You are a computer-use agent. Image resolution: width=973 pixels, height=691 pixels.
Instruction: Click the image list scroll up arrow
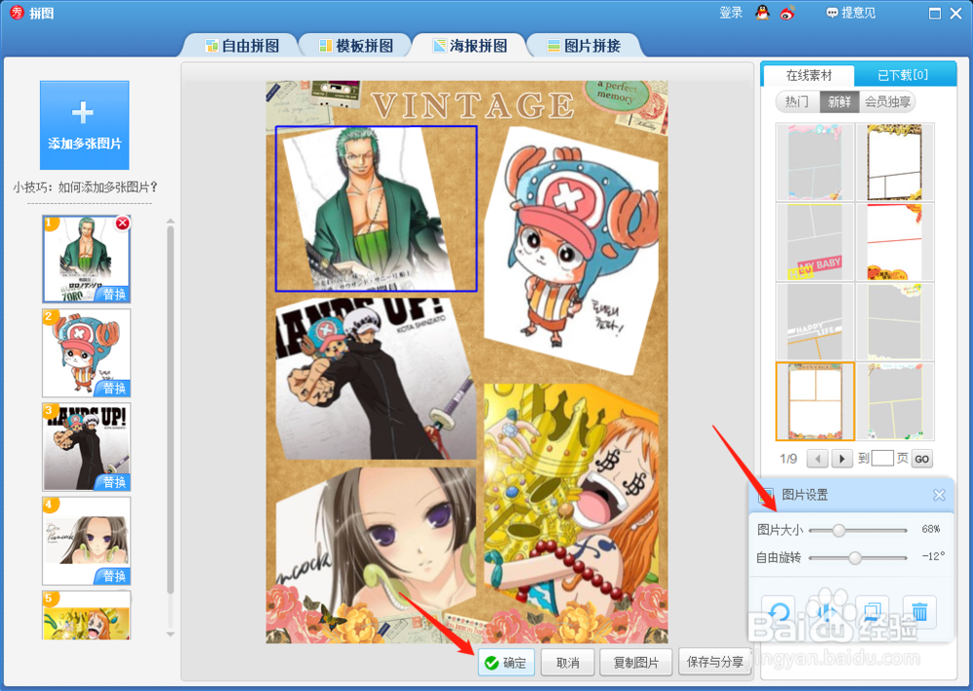pos(170,222)
